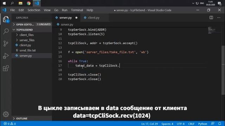Select server.py in the file tree
Image resolution: width=225 pixels, height=126 pixels.
(32, 56)
